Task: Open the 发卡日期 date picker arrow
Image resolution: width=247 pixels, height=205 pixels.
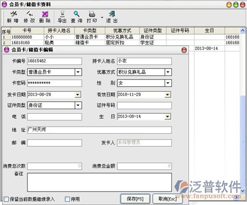Action: pyautogui.click(x=78, y=95)
